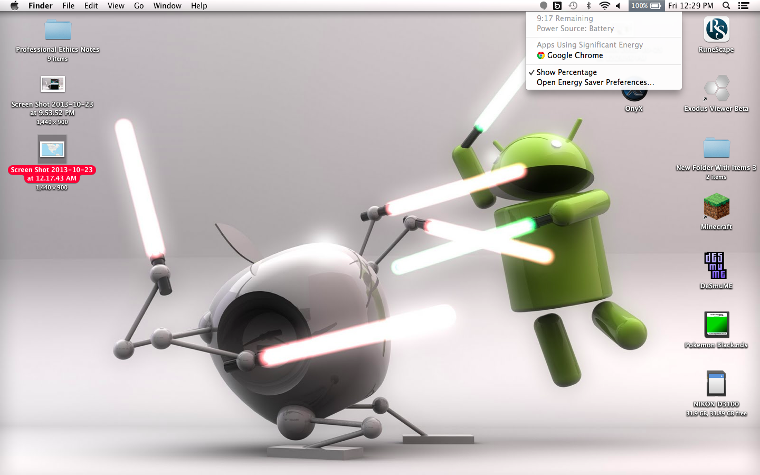Open the File menu
The width and height of the screenshot is (760, 475).
coord(69,6)
